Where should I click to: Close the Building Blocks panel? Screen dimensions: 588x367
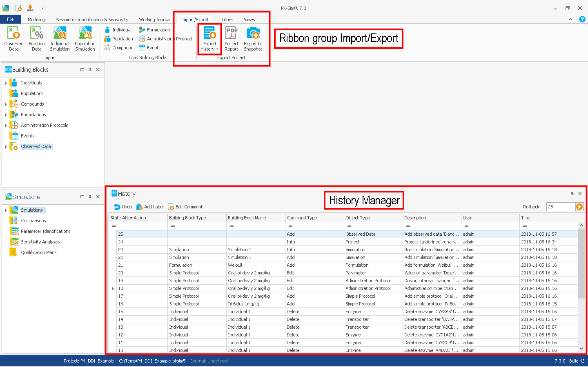(98, 70)
